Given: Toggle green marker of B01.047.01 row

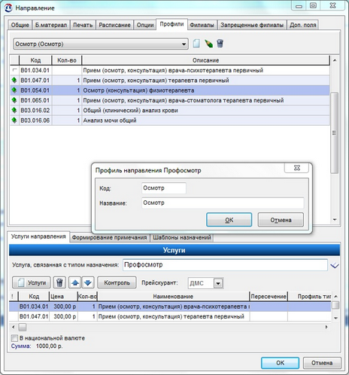Looking at the screenshot, I should click(x=14, y=80).
